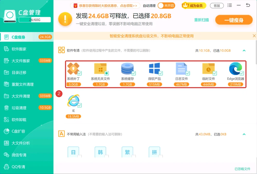The height and width of the screenshot is (174, 257).
Task: Open the 系统无关文件 folder icon
Action: 100,68
